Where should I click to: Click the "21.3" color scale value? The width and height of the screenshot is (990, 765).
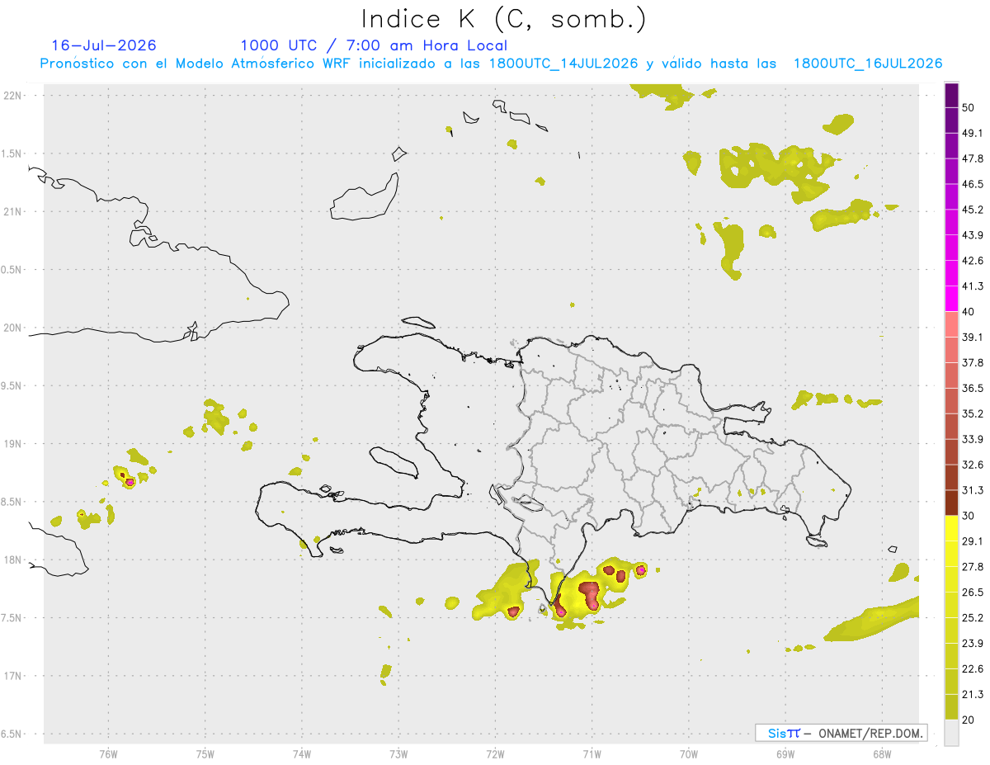click(x=973, y=695)
